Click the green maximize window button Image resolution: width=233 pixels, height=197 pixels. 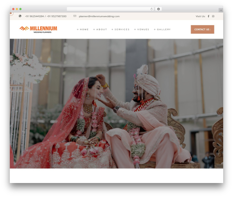(21, 9)
